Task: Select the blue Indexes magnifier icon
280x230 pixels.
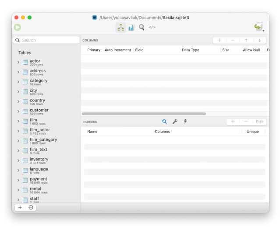Action: pyautogui.click(x=164, y=122)
